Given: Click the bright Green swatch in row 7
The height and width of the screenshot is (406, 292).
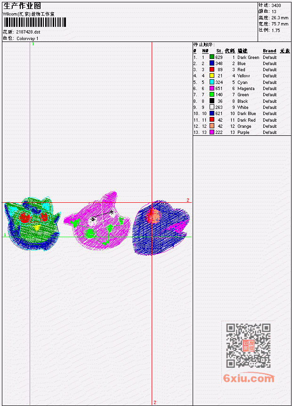Looking at the screenshot, I should click(x=212, y=94).
